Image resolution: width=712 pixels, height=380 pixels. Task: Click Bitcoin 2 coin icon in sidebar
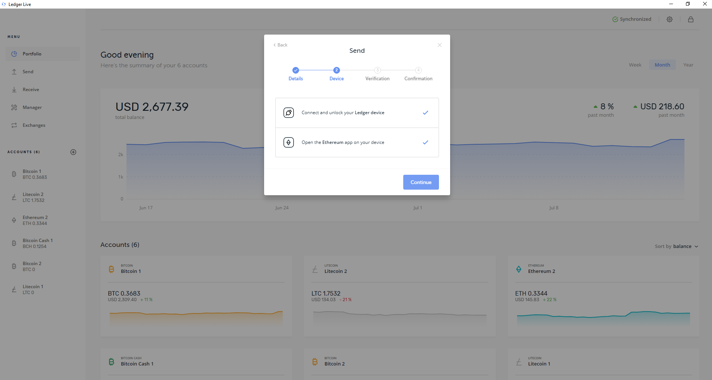[14, 266]
